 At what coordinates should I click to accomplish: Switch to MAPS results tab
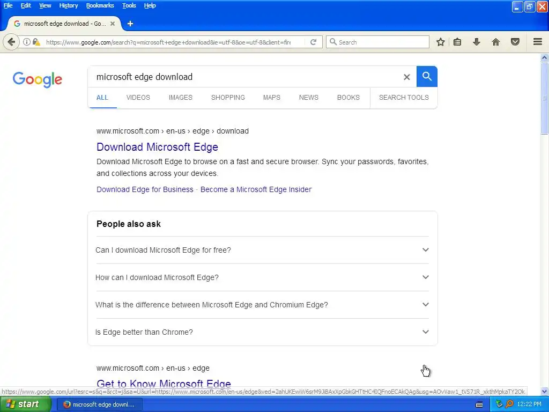pos(271,98)
